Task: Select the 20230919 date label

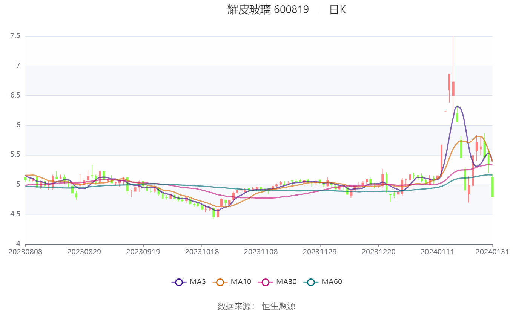Action: tap(143, 252)
